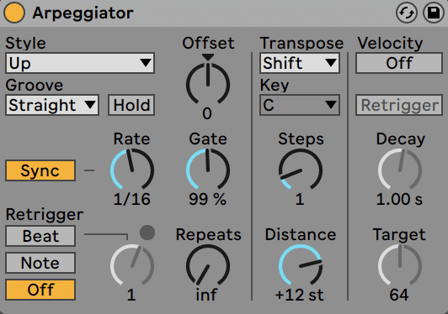Click the Gate value 99 % field
Viewport: 448px width, 314px height.
coord(207,199)
